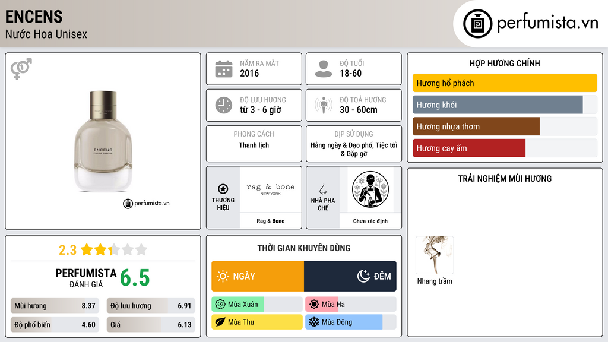Click the leaf icon for Mùa Thu
This screenshot has width=608, height=342.
click(220, 322)
